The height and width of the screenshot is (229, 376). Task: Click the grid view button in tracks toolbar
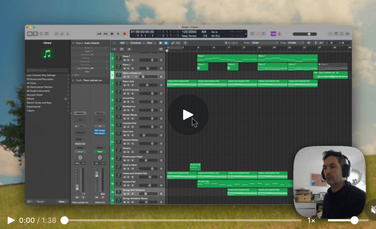pos(161,43)
